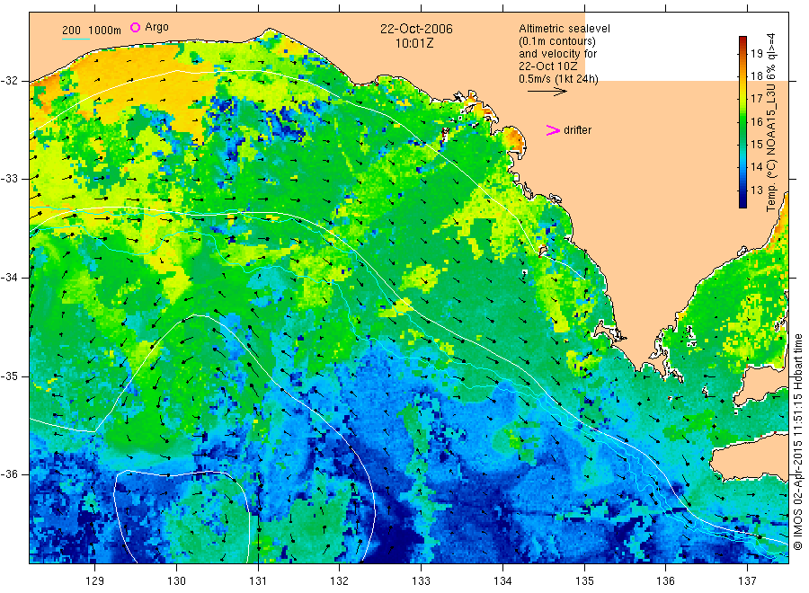Click the longitude label '132'
809x593 pixels.
coord(340,581)
